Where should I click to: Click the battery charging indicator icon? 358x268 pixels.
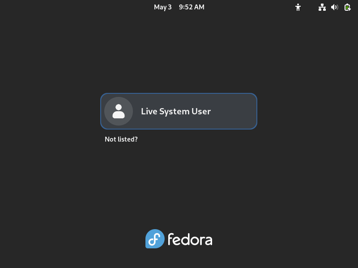[348, 7]
